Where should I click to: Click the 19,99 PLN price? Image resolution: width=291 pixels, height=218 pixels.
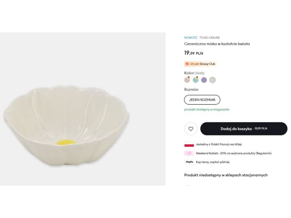pos(194,53)
